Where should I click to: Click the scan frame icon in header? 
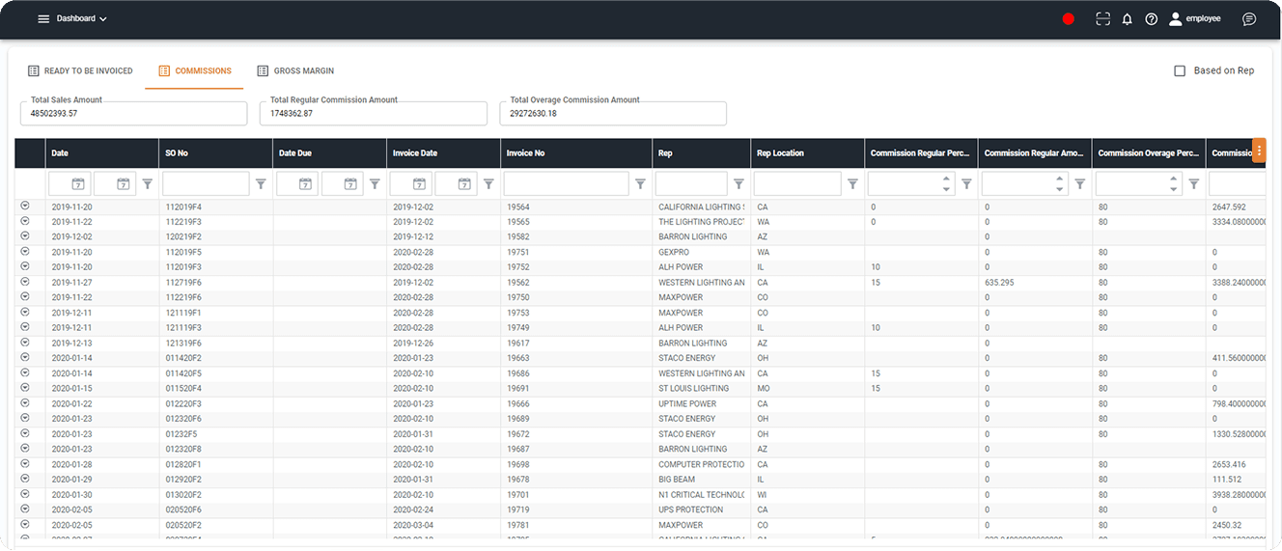1102,18
